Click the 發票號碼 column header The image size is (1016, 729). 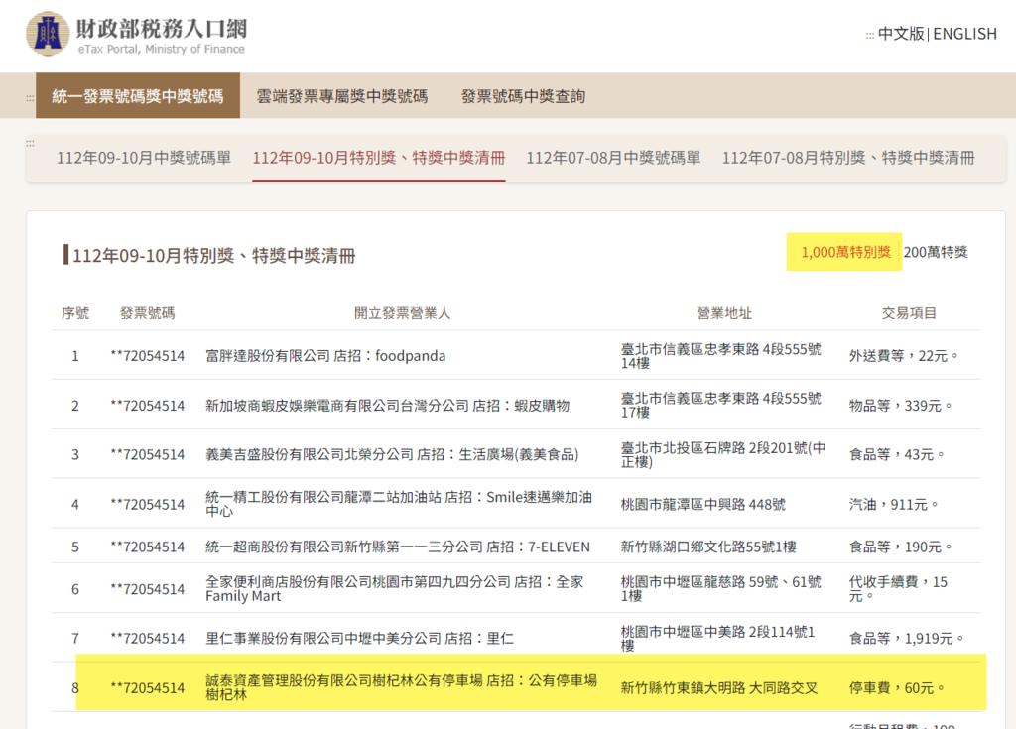click(x=147, y=313)
